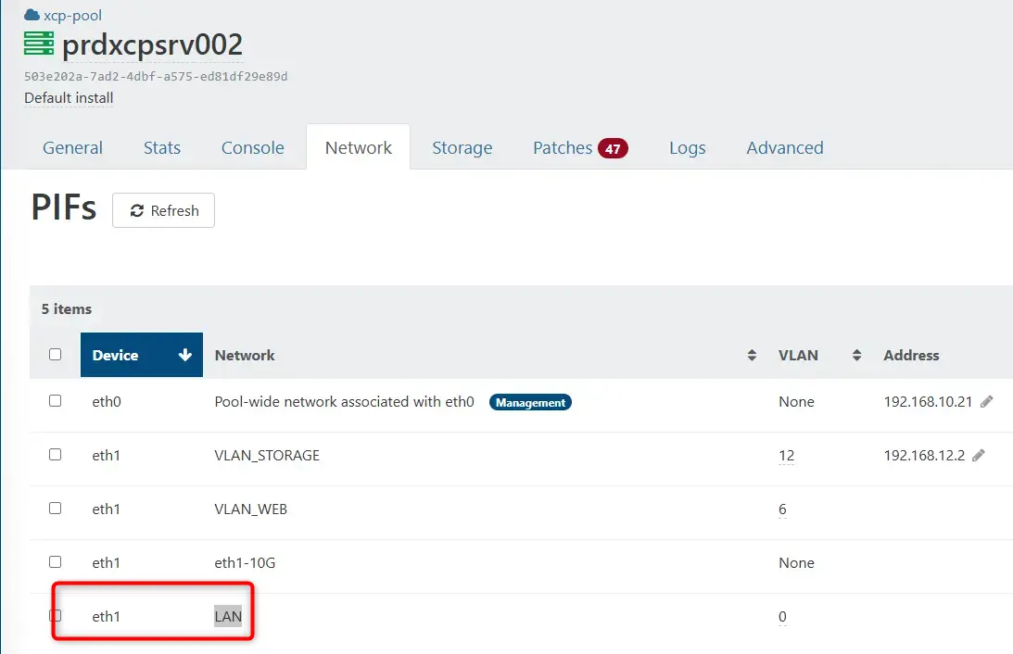Image resolution: width=1013 pixels, height=654 pixels.
Task: Click the Network column header label
Action: (245, 355)
